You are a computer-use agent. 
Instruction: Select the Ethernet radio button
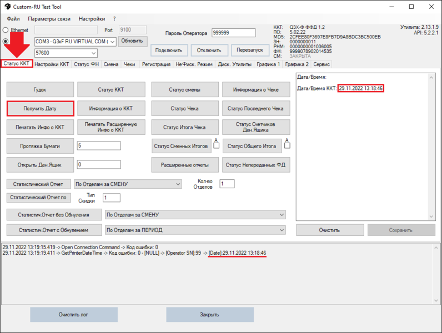tap(6, 30)
